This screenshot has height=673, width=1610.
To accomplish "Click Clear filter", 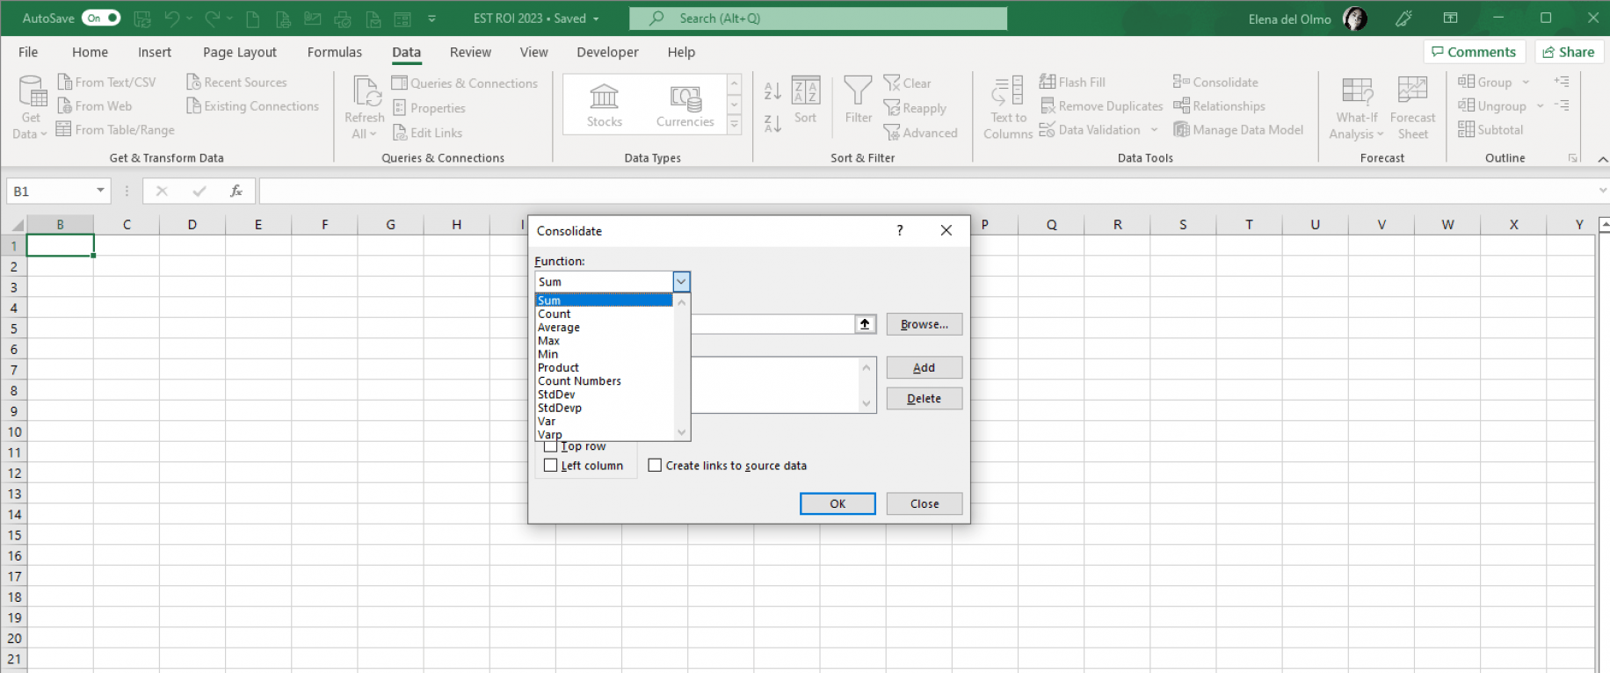I will pos(908,83).
